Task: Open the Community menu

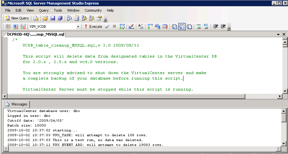Action: point(93,10)
